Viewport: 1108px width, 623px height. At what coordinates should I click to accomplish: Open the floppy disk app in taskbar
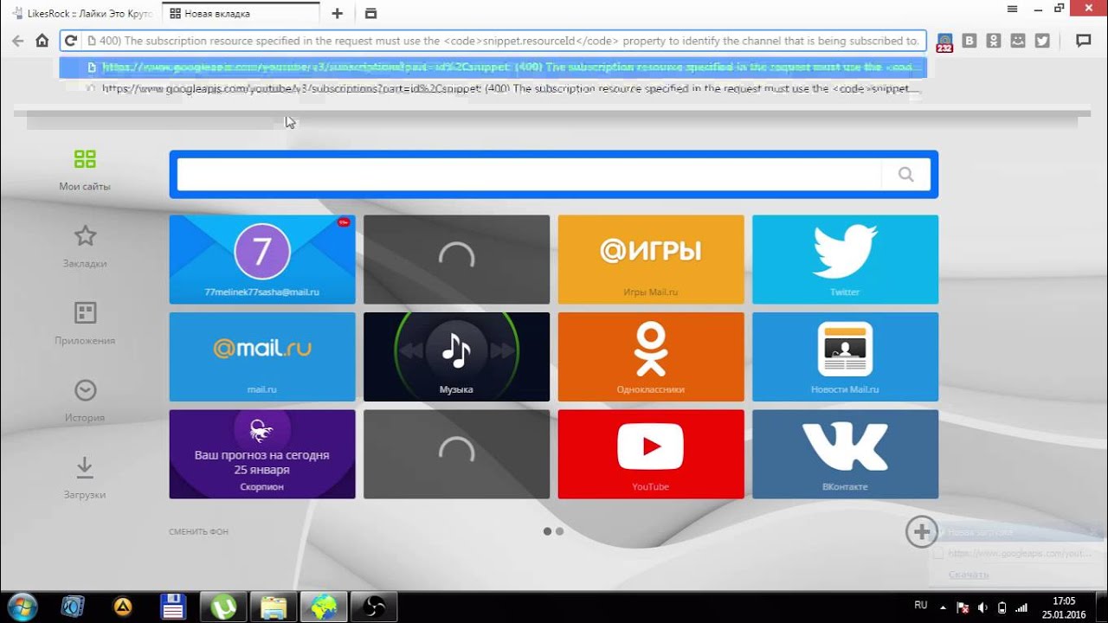(173, 607)
